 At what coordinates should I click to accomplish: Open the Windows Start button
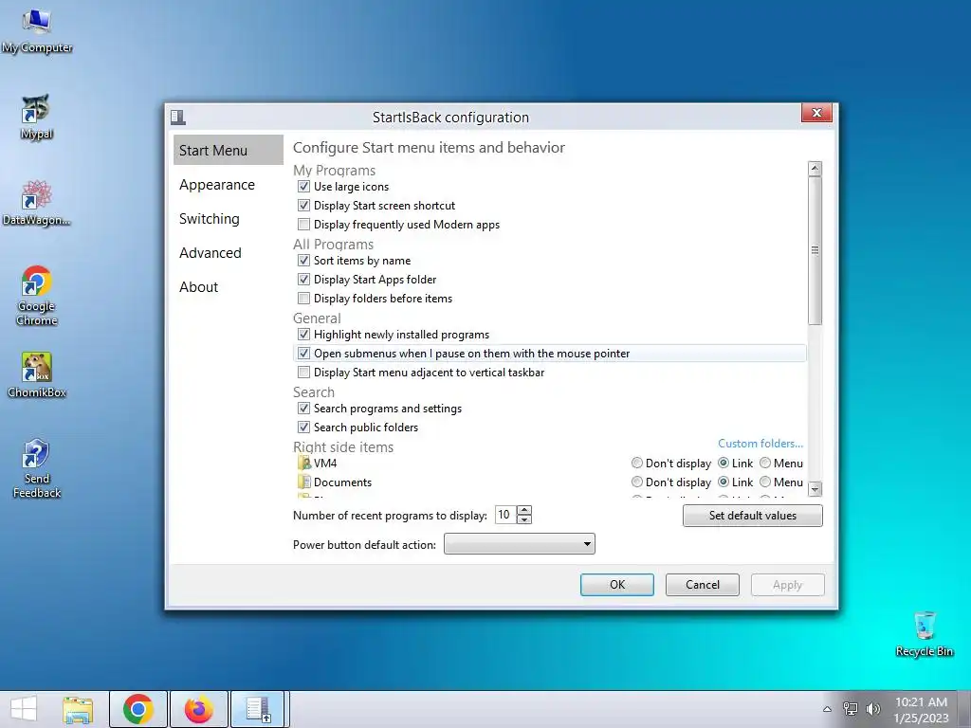pos(24,709)
